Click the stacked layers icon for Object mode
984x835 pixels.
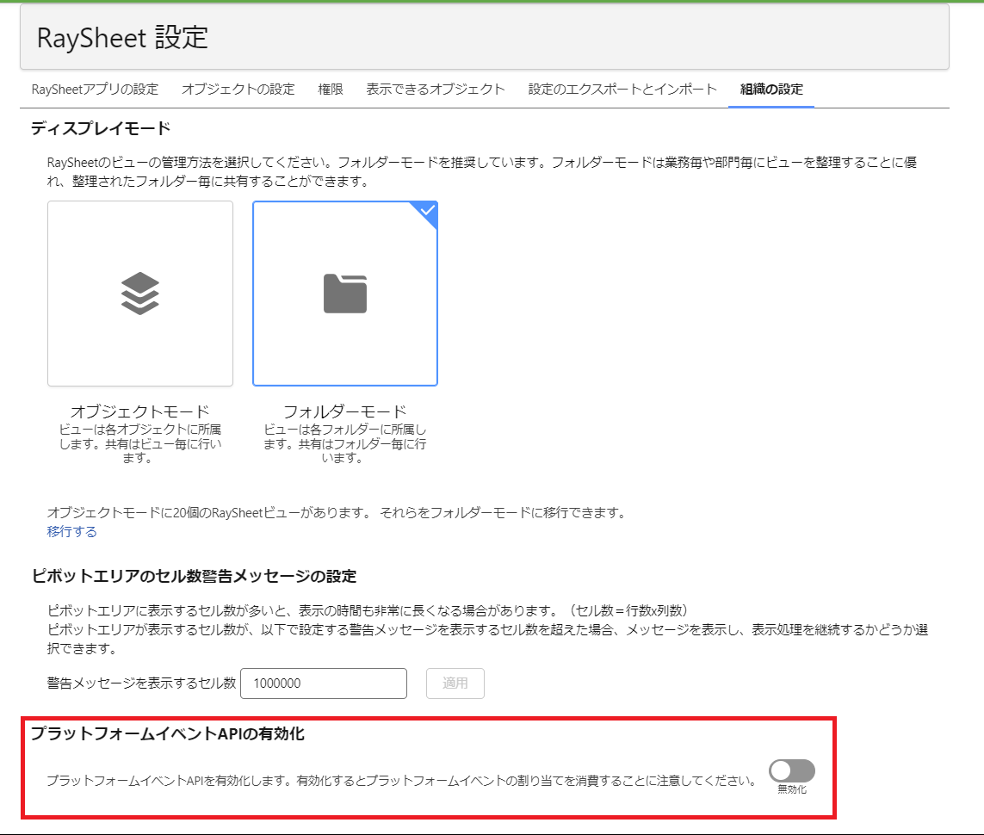[140, 294]
